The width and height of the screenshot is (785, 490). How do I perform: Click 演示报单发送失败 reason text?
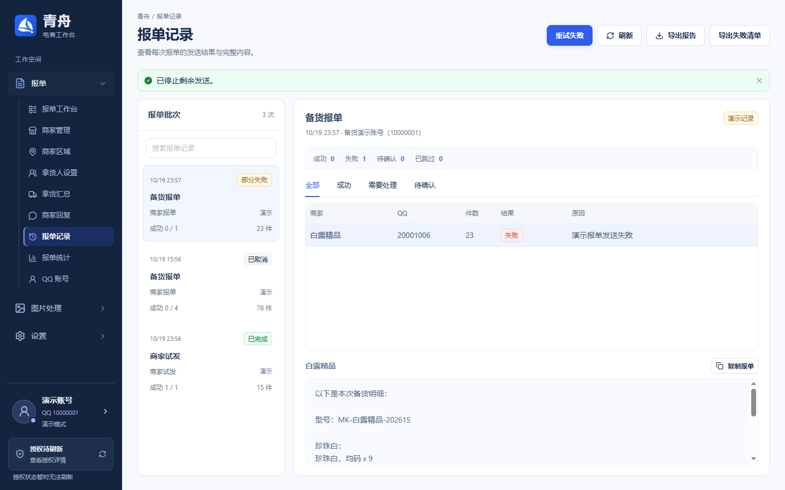(x=602, y=235)
